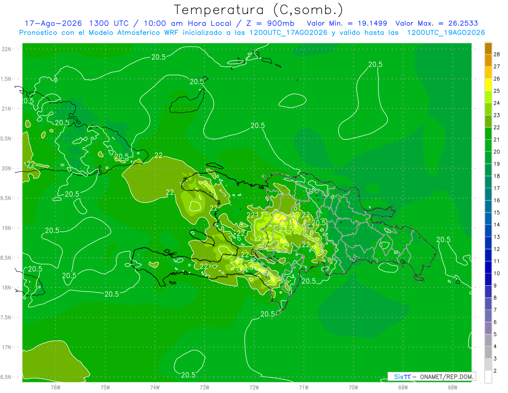Click the truncated latitude label "8.5N"
508x393 pixels.
[6, 258]
